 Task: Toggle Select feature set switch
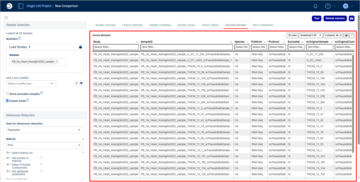[9, 153]
